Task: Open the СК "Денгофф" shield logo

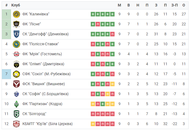Action: pos(16,34)
